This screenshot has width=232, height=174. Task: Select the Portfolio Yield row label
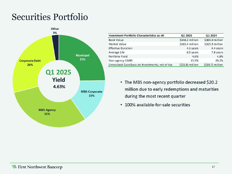coord(118,56)
